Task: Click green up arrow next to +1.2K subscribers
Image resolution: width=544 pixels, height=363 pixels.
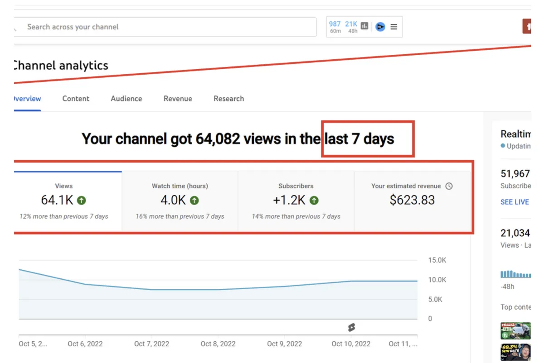Action: click(314, 200)
